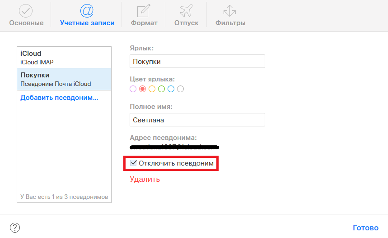Choose the orange label color
The width and height of the screenshot is (388, 238).
click(152, 89)
